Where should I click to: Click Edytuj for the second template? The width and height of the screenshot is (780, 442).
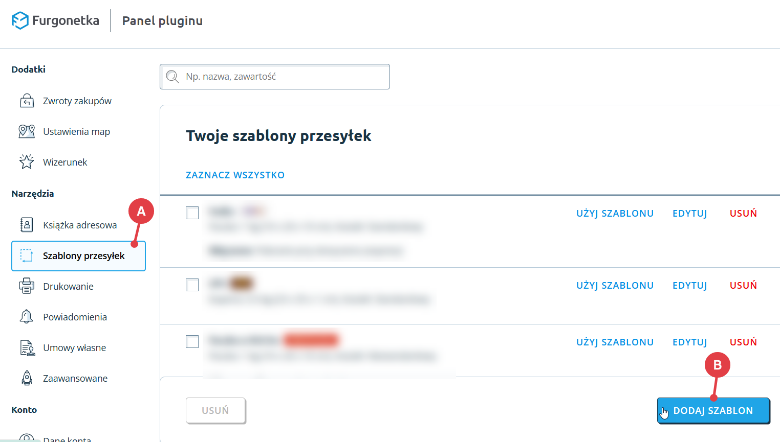689,286
